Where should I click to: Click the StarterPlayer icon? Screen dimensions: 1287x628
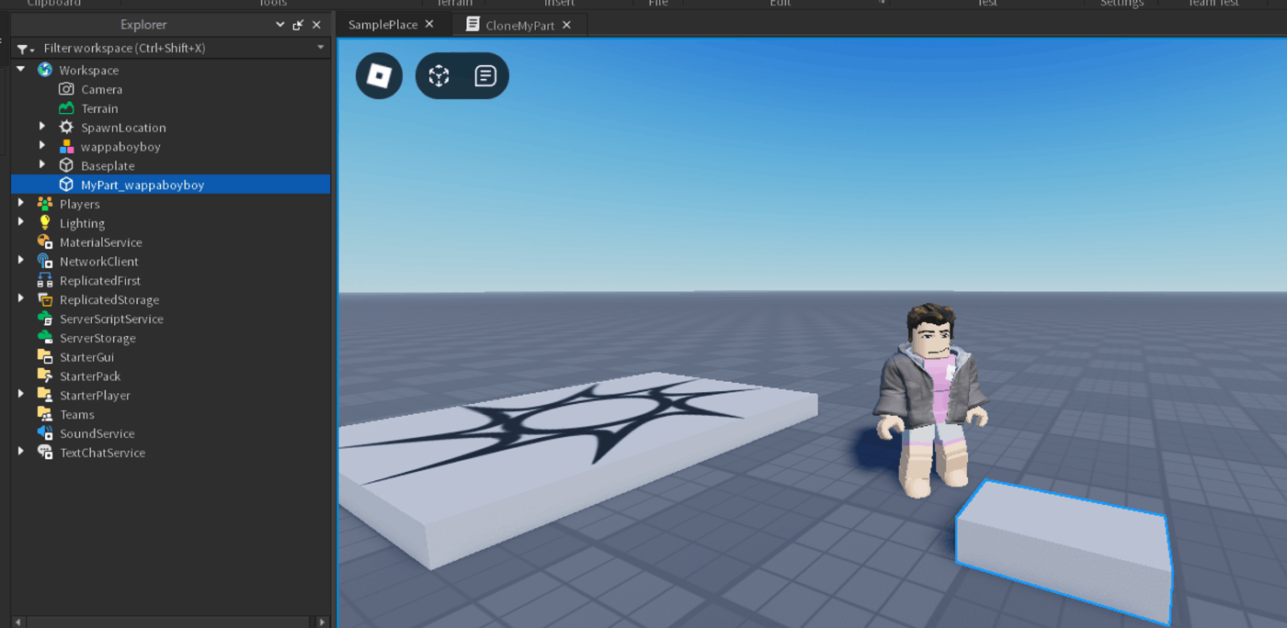(44, 396)
